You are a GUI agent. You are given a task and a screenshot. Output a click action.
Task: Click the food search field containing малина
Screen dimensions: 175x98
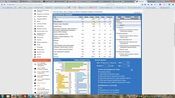point(128,21)
